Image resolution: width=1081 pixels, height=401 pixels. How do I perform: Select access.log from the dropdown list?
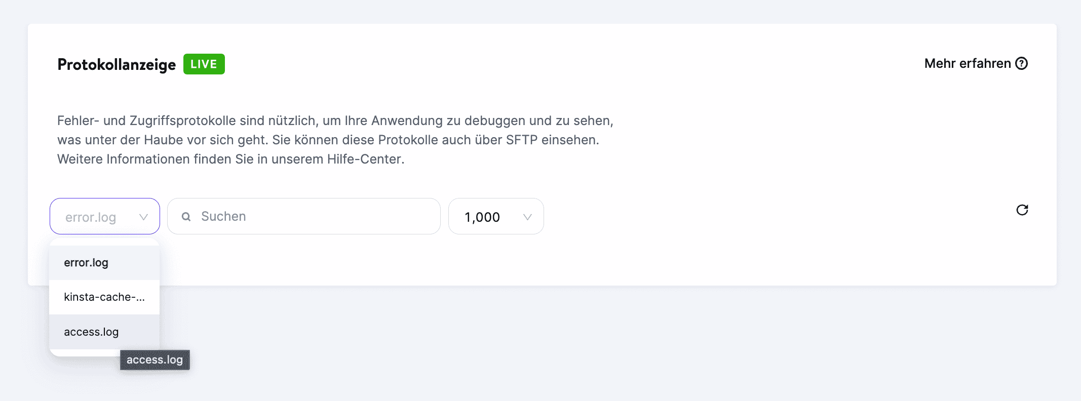(x=91, y=332)
